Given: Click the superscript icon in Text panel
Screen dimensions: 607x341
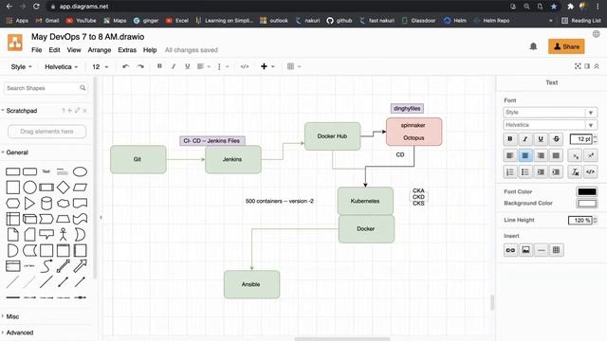Looking at the screenshot, I should [x=590, y=155].
